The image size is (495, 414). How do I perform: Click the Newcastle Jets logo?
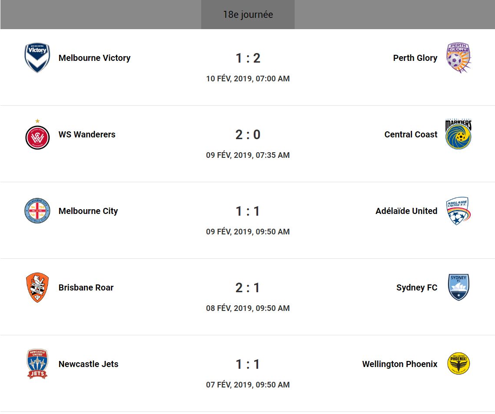[37, 364]
